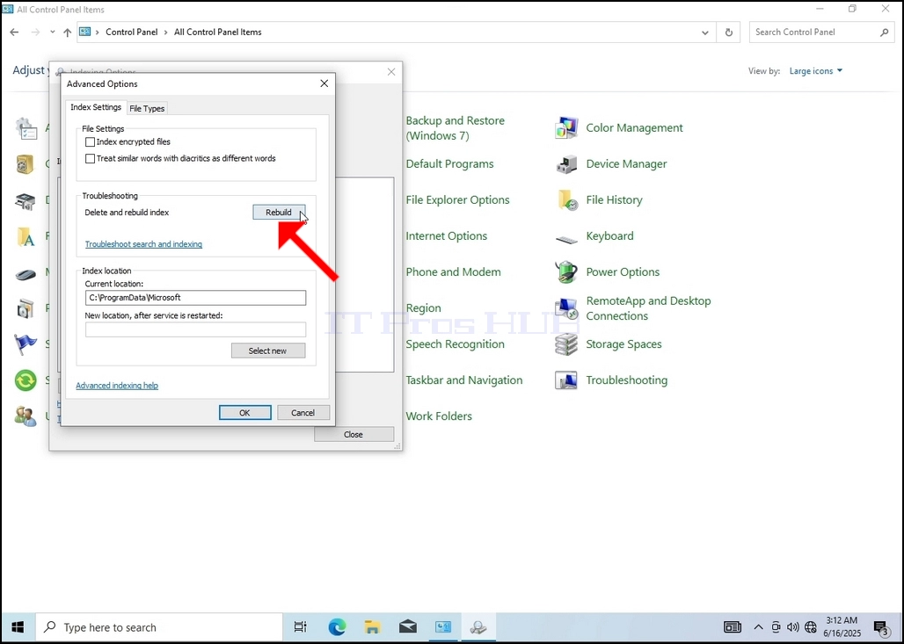
Task: Open Internet Options item
Action: click(x=446, y=236)
